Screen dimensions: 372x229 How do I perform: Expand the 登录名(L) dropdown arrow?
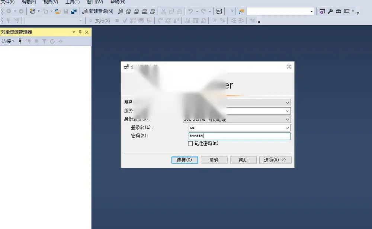pos(287,128)
